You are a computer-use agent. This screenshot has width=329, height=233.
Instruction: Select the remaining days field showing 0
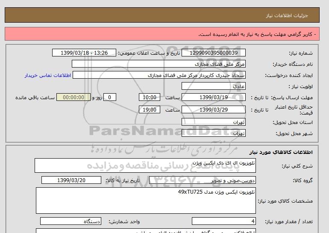point(110,97)
